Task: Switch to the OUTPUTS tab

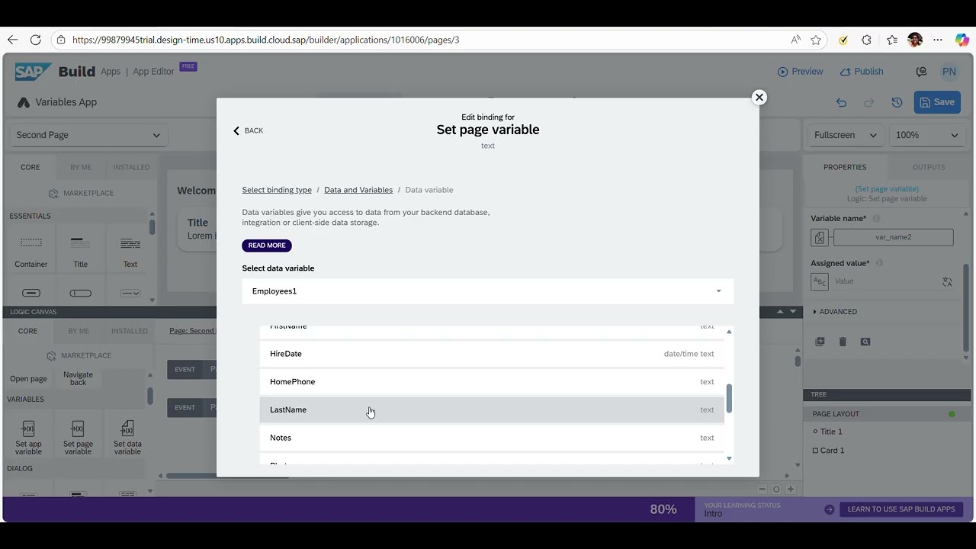Action: [928, 167]
